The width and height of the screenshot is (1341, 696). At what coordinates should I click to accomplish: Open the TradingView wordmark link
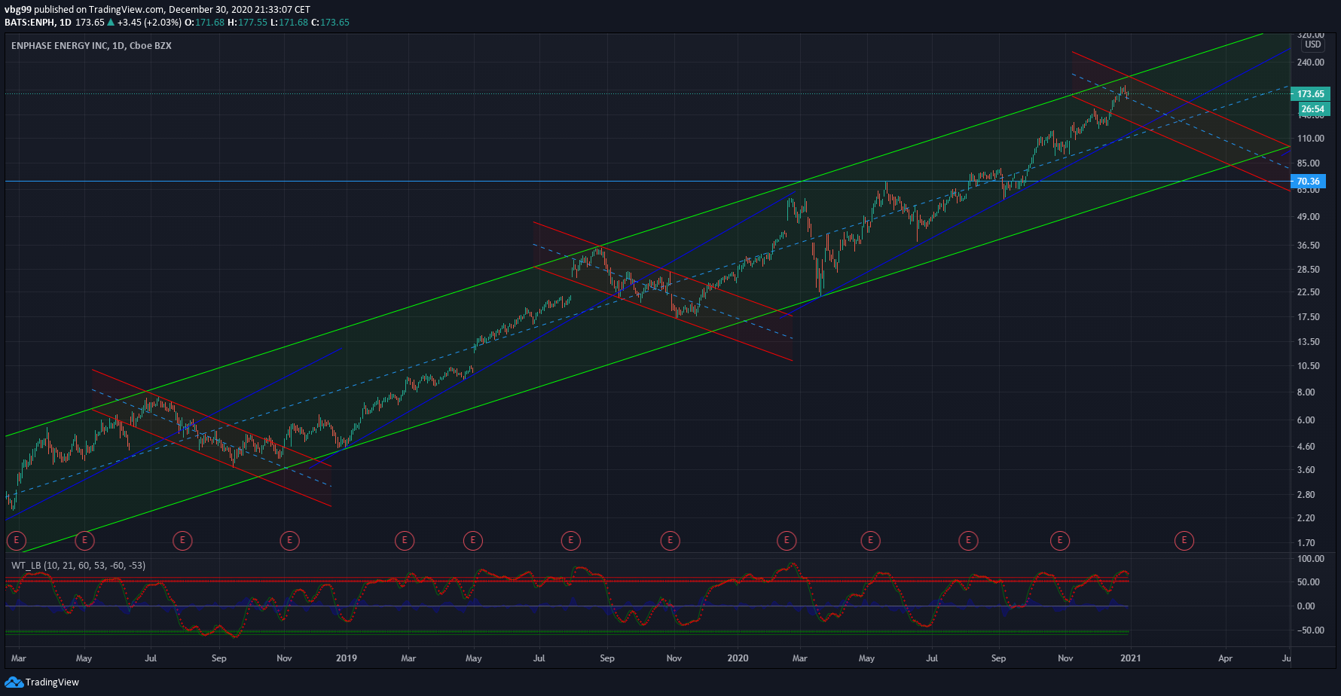click(52, 682)
